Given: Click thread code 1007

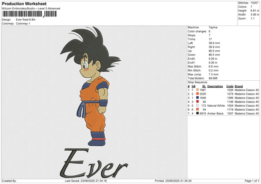Looking at the screenshot, I should [230, 114].
